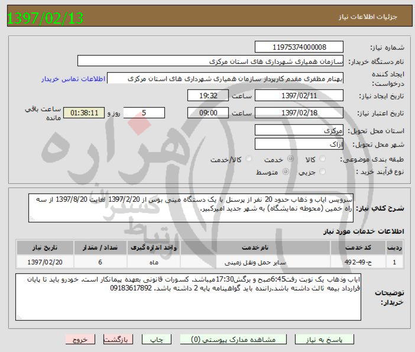Select the متوسط purchase type radio
Screen dimensions: 415x352
tap(286, 172)
